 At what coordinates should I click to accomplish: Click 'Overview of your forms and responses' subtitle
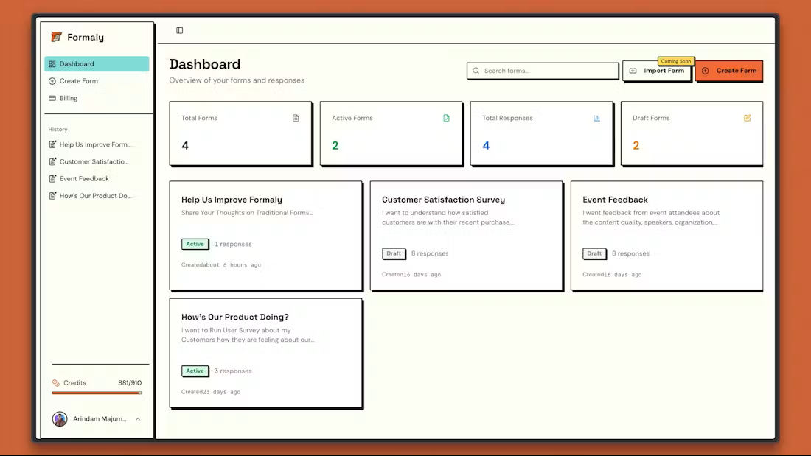(x=237, y=80)
